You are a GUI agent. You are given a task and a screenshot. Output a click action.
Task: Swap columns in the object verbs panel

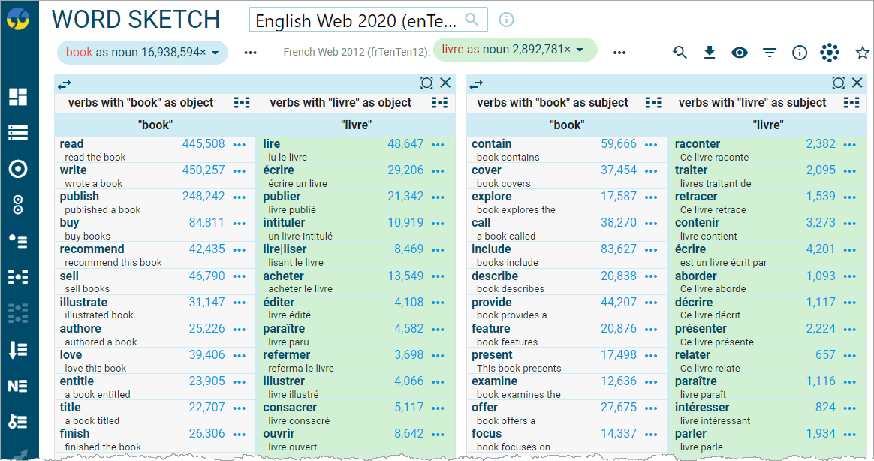click(65, 85)
